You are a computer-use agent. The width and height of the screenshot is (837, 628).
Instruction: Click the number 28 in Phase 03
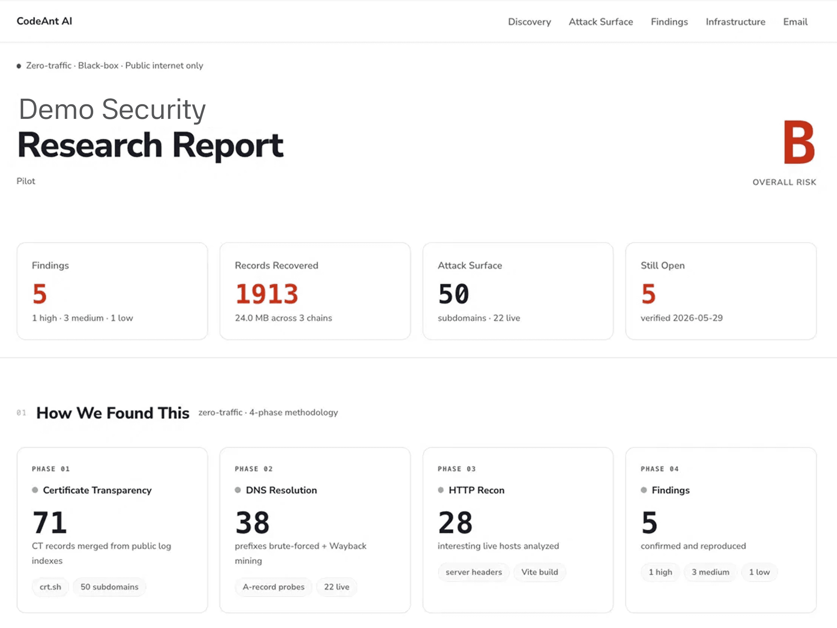455,523
